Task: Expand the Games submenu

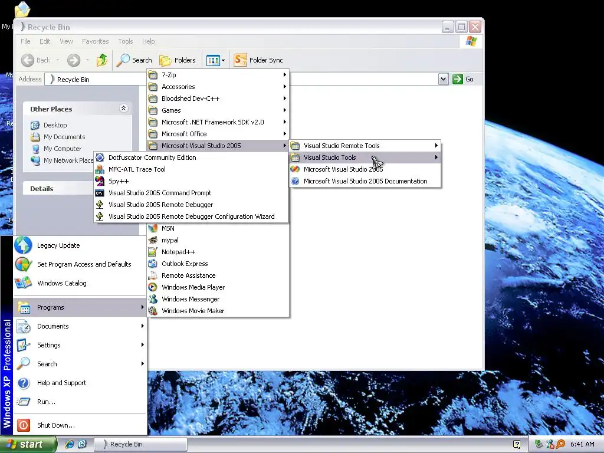Action: coord(218,110)
